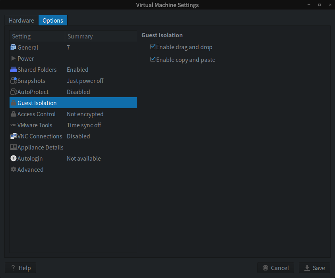Click the General settings icon
The height and width of the screenshot is (278, 335).
14,48
